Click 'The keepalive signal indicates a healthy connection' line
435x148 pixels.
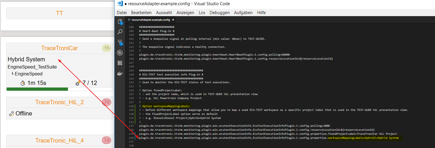click(182, 47)
